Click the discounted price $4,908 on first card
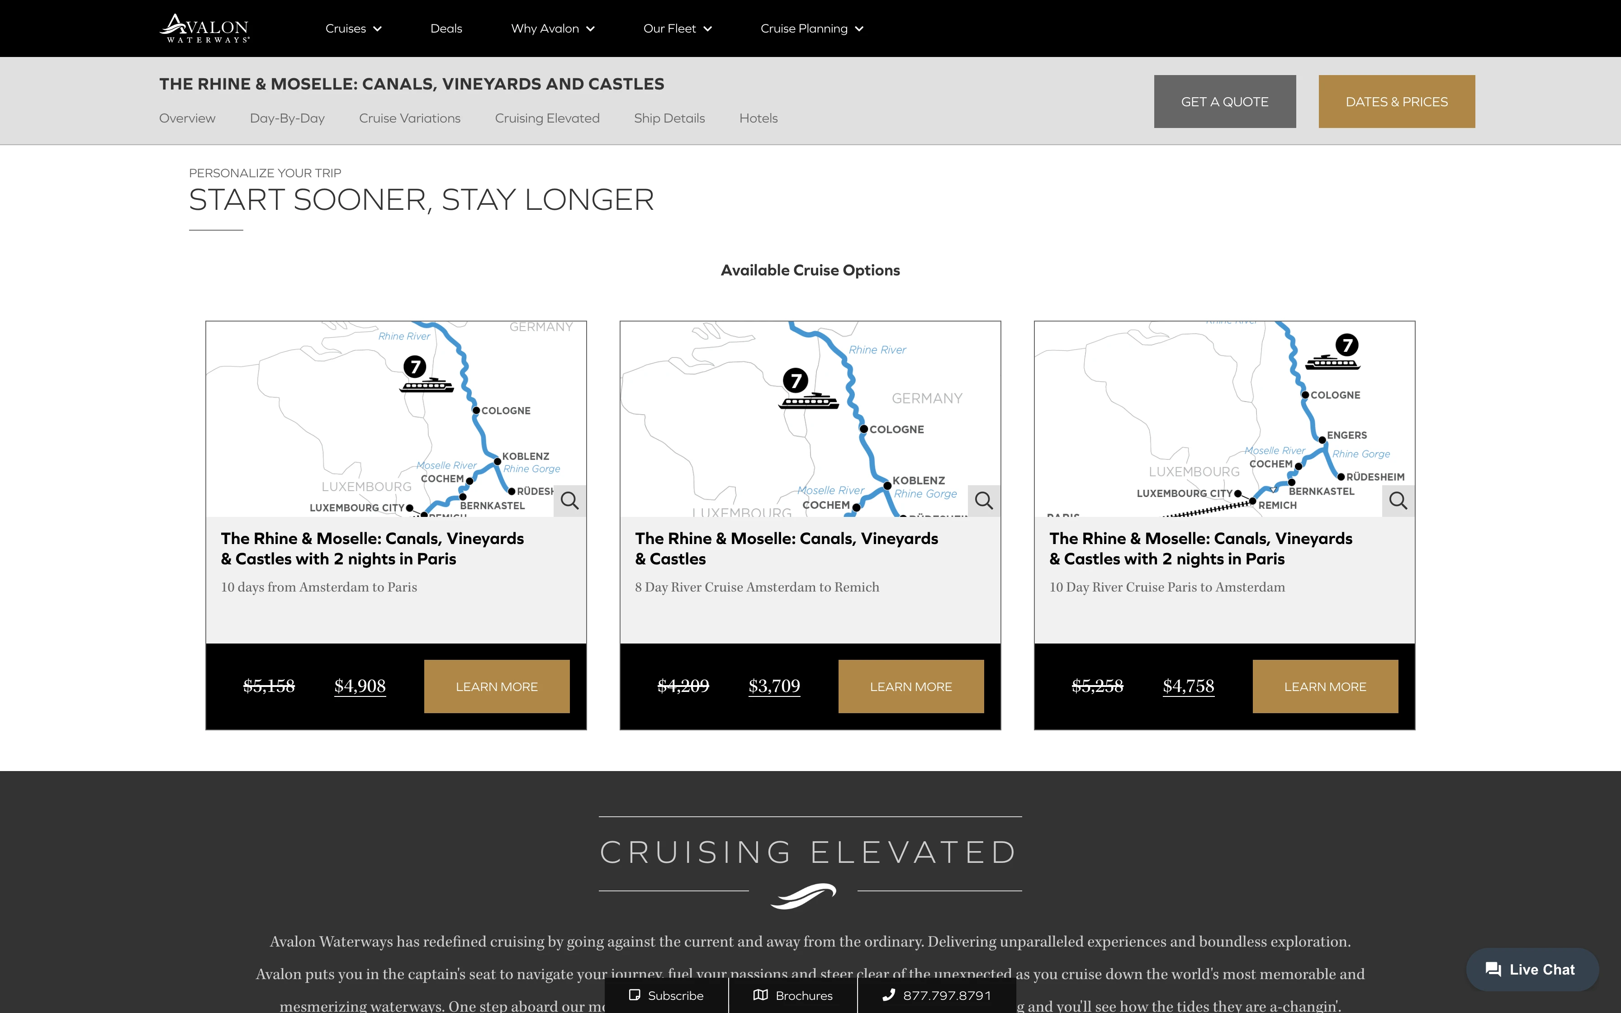 point(360,685)
